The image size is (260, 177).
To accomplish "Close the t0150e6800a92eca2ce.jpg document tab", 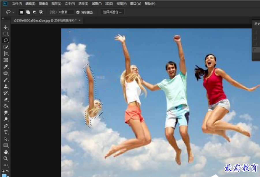I will click(x=80, y=20).
